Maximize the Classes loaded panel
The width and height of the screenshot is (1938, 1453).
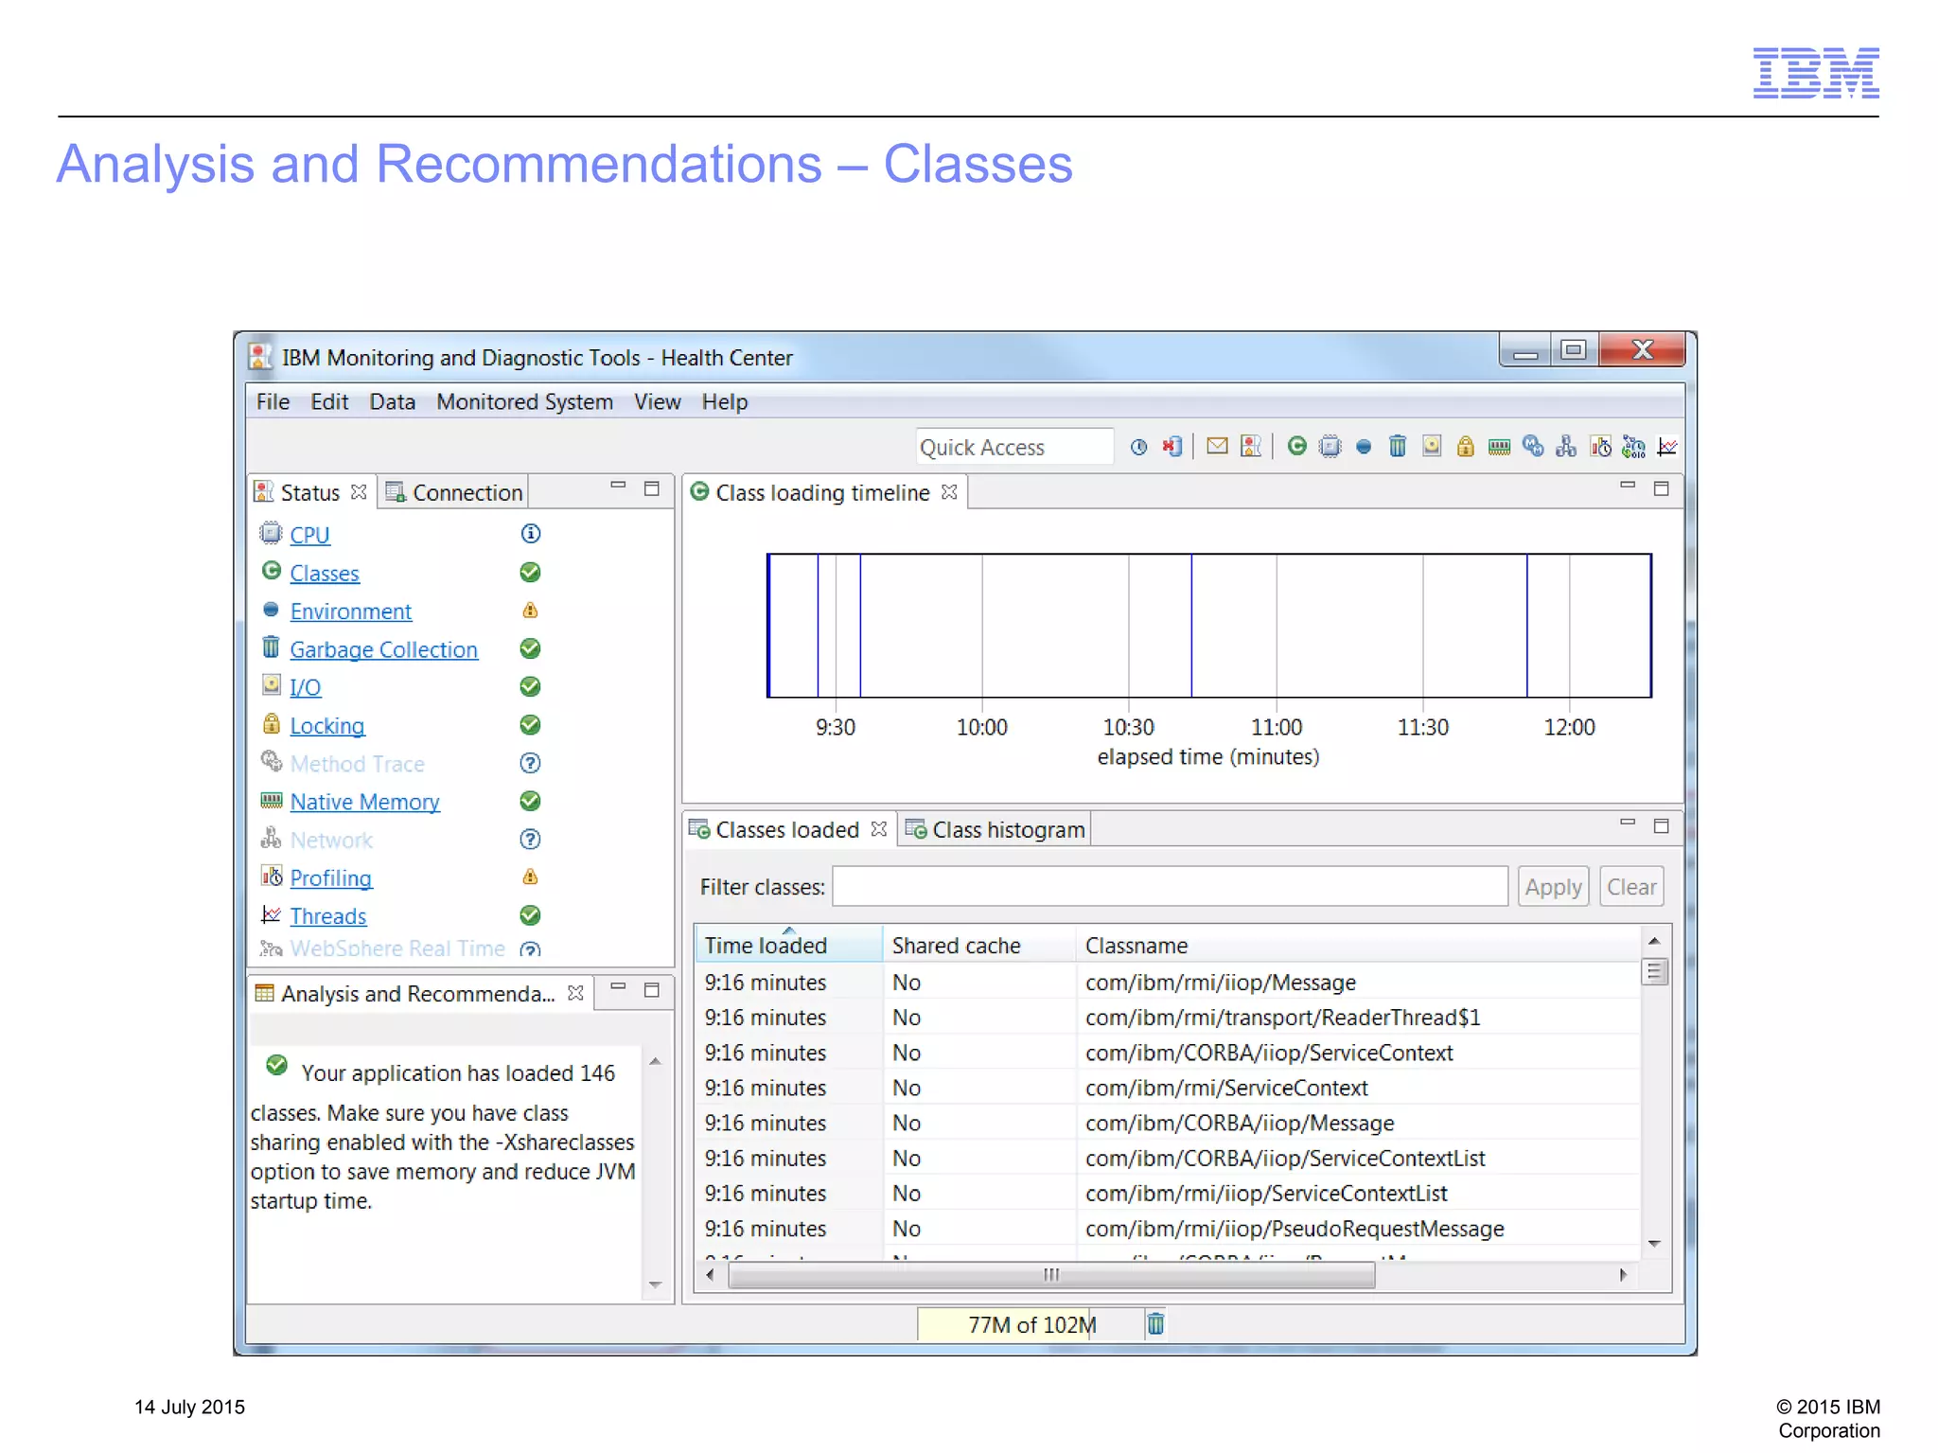[1661, 826]
